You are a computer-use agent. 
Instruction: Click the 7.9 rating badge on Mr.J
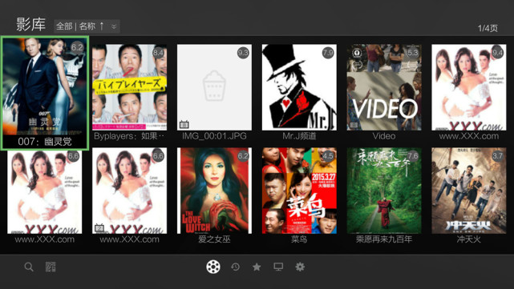(x=328, y=53)
